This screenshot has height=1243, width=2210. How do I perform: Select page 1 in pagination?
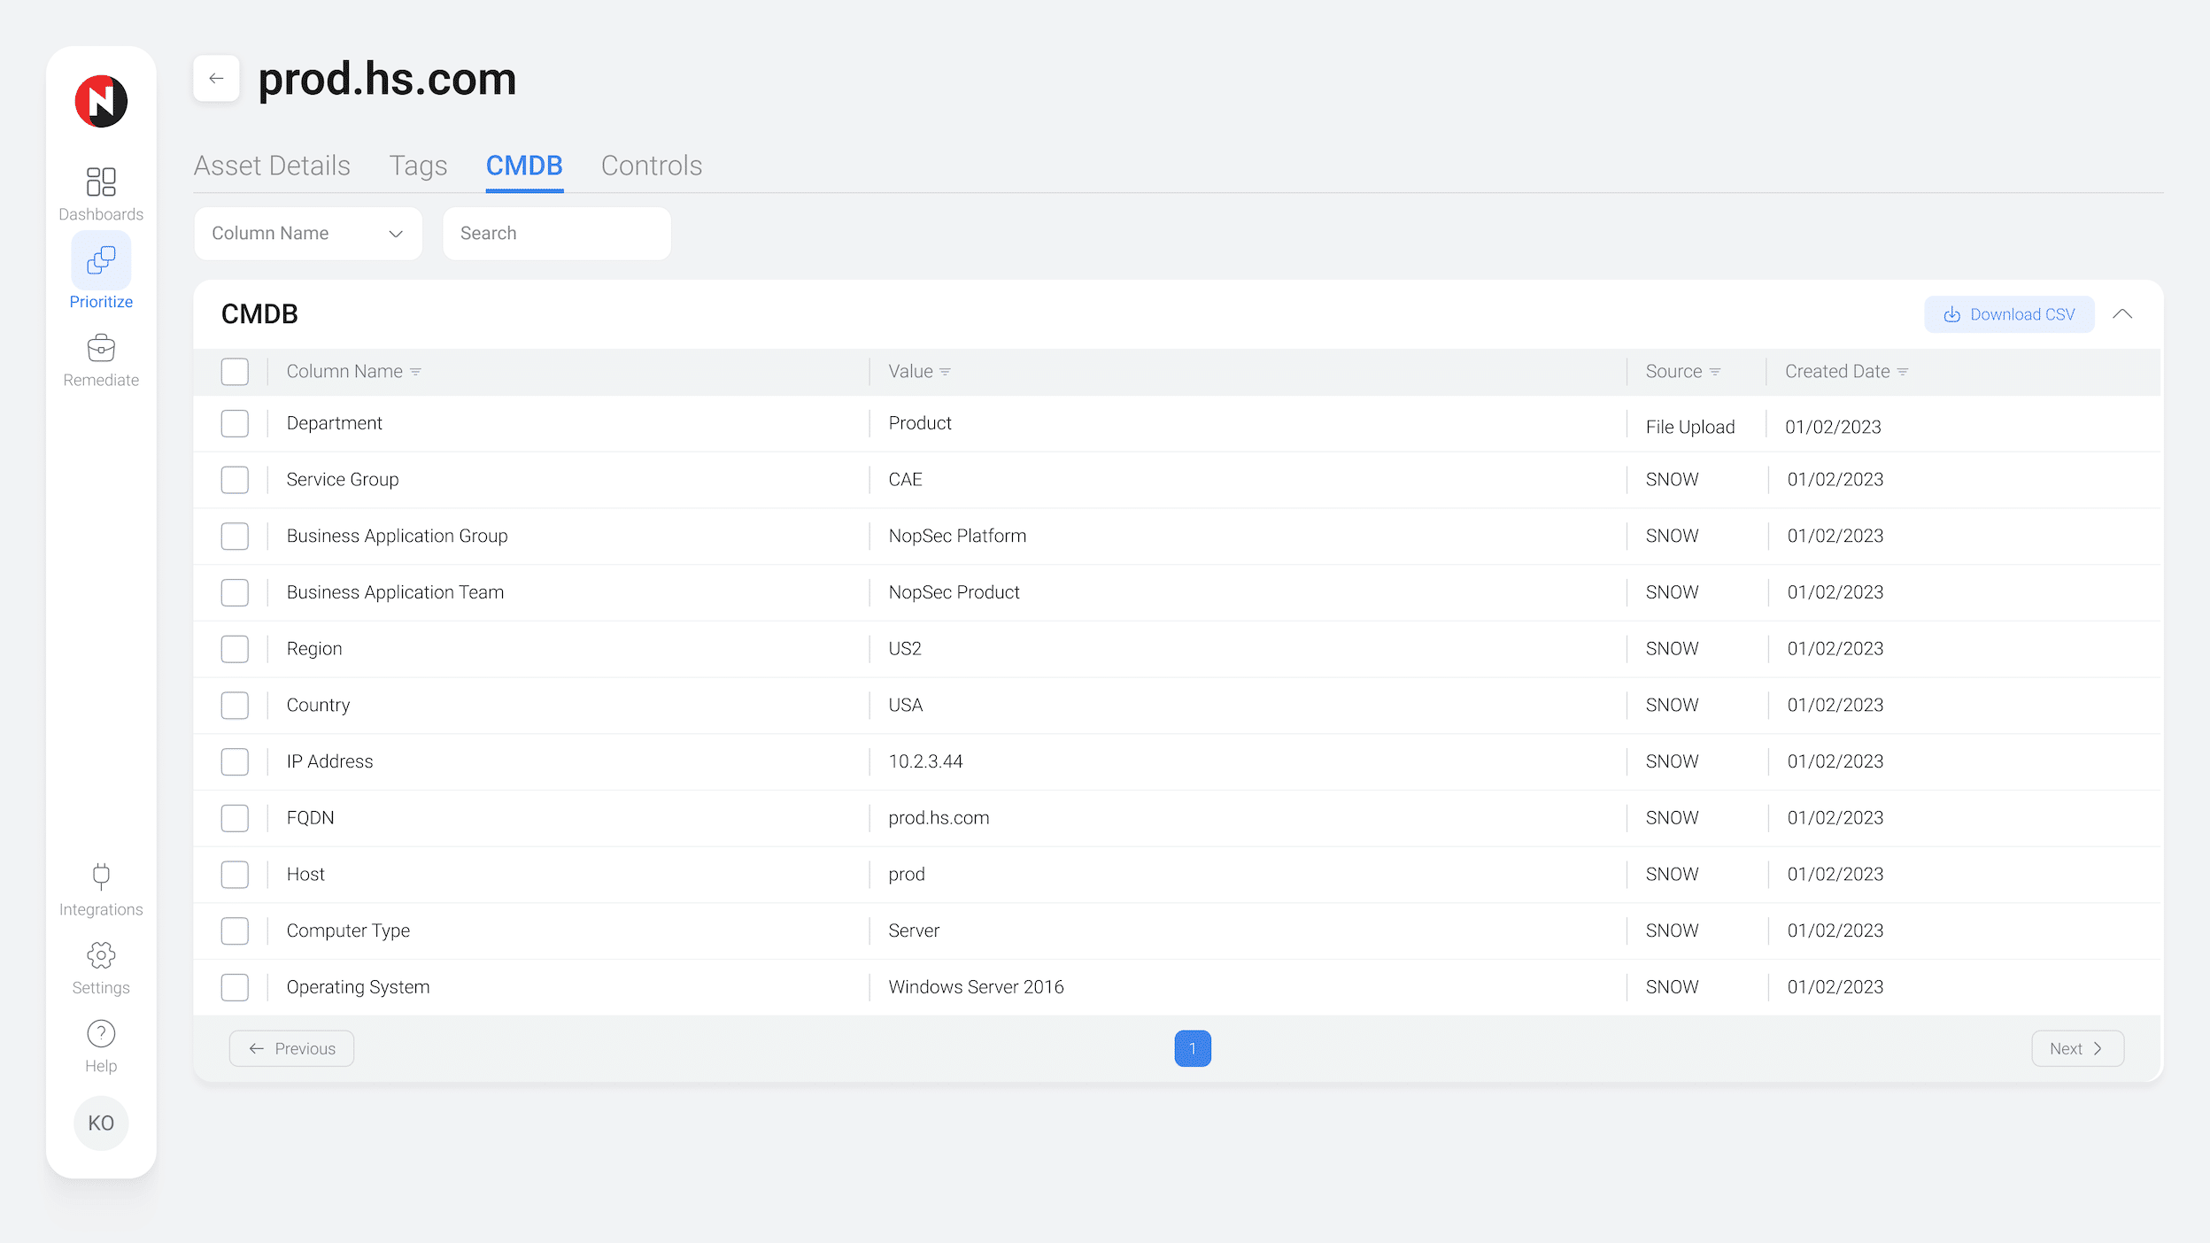tap(1193, 1048)
